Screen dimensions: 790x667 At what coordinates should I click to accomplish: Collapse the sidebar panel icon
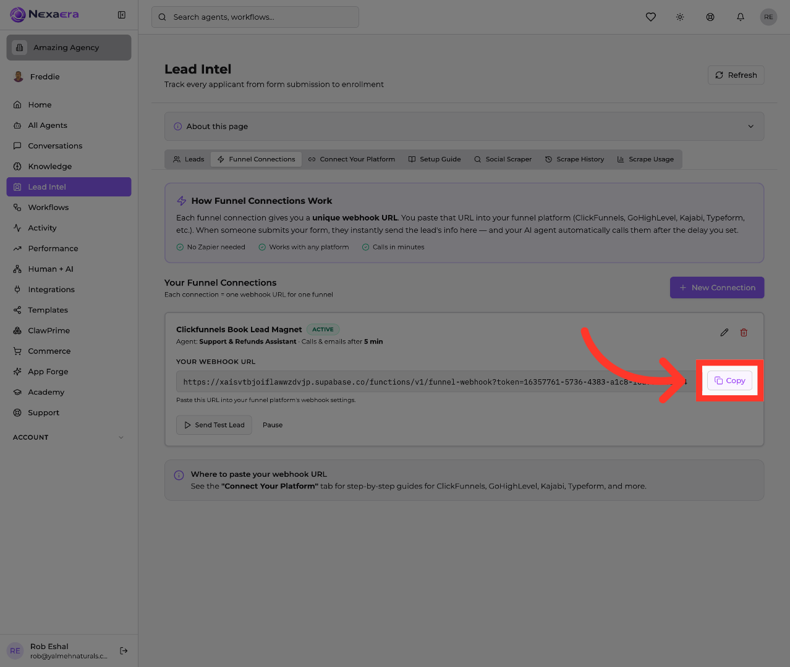[x=122, y=15]
